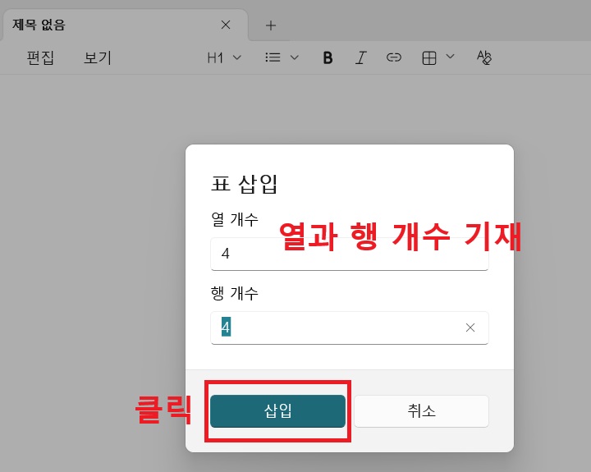Click the 취소 button
This screenshot has height=472, width=591.
(x=421, y=411)
